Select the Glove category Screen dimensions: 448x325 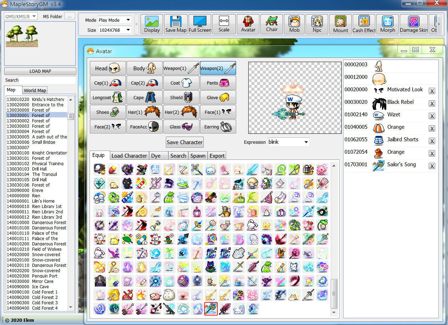click(x=218, y=97)
